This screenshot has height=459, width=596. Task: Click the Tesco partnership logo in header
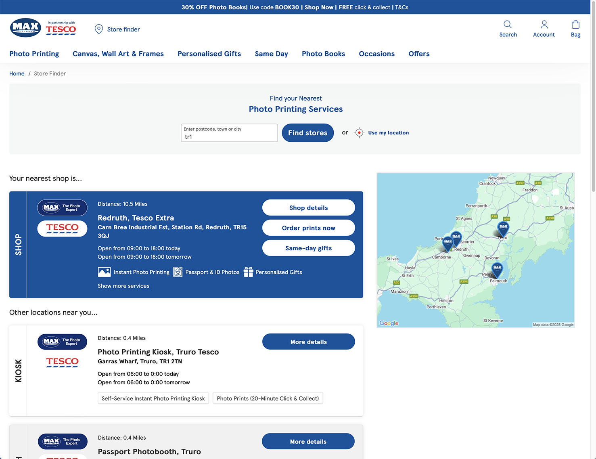(x=61, y=28)
